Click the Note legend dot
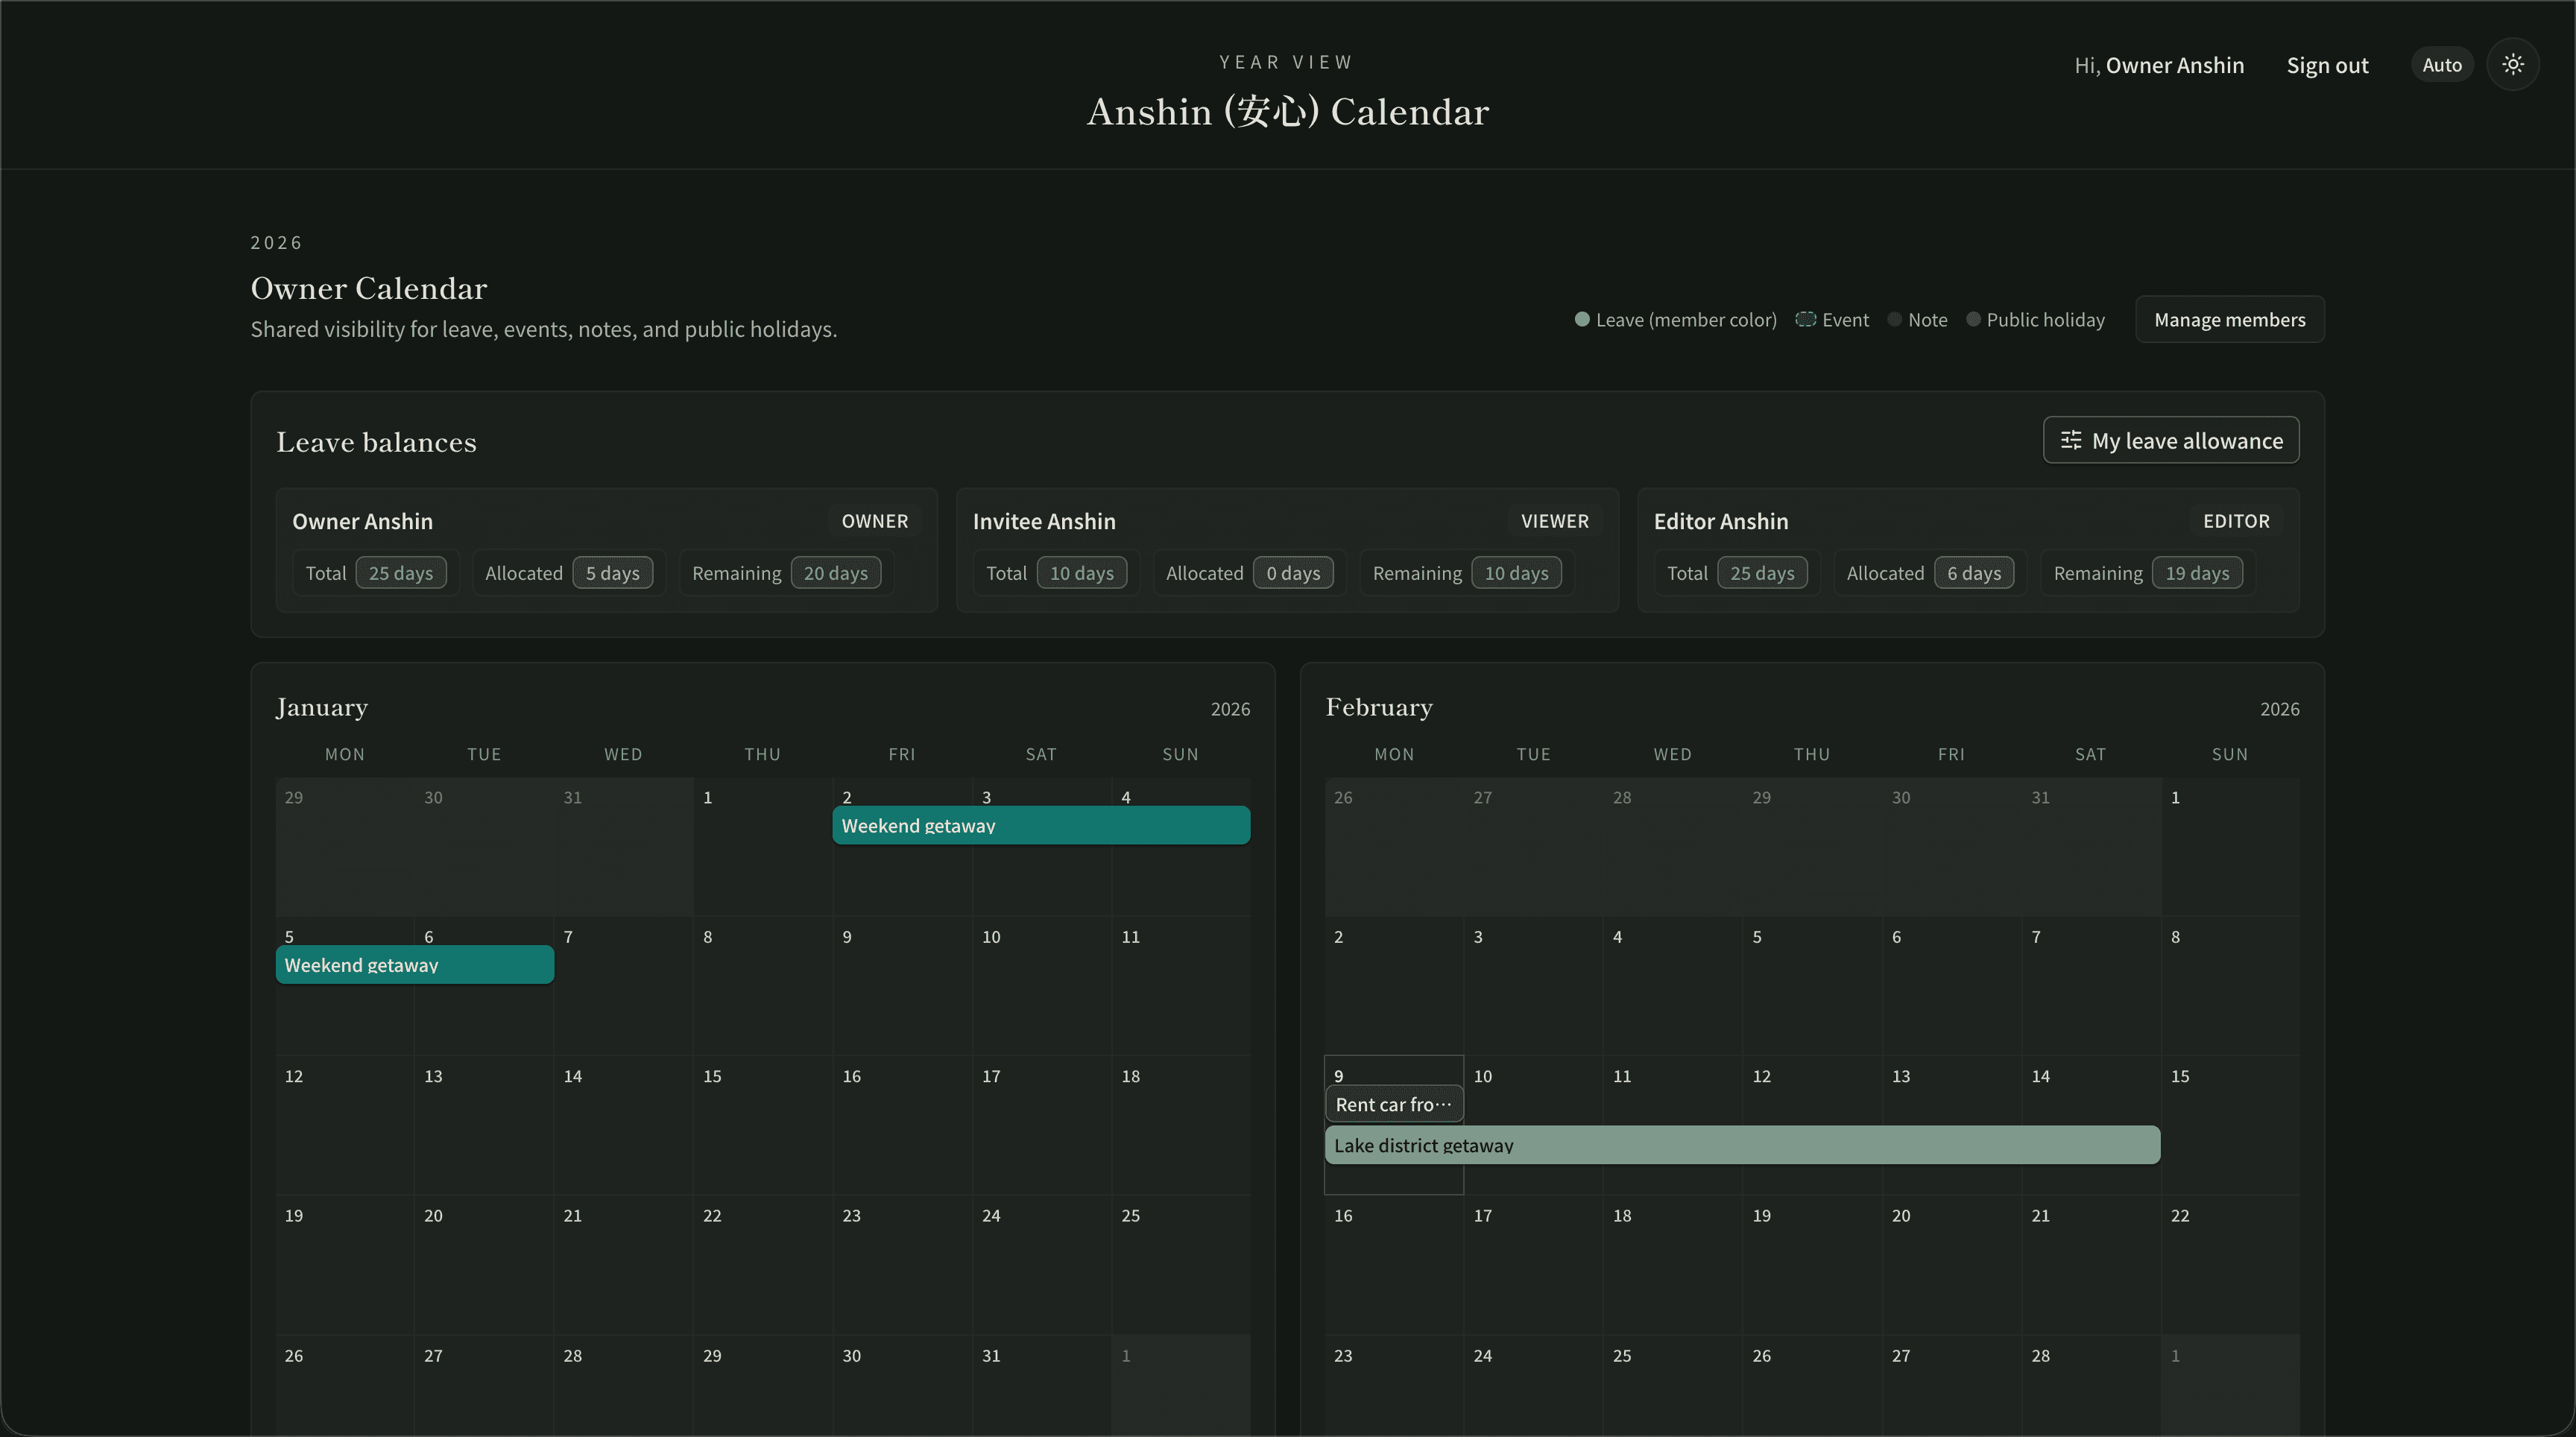 (1896, 319)
